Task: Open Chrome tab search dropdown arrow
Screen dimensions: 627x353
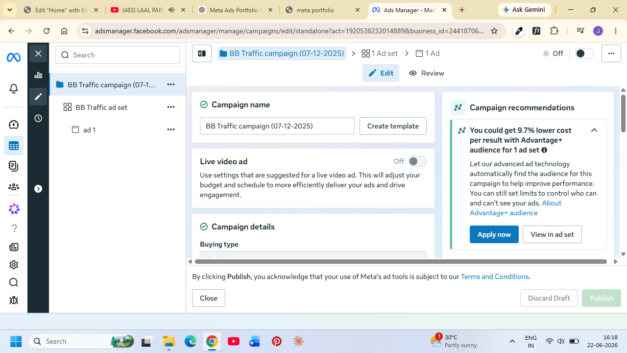Action: click(10, 10)
